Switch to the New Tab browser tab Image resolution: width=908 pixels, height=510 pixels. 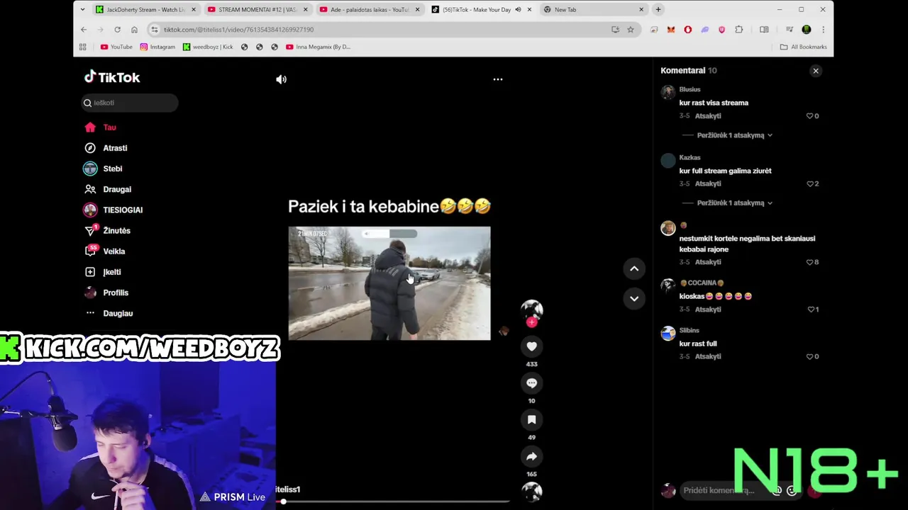[594, 10]
